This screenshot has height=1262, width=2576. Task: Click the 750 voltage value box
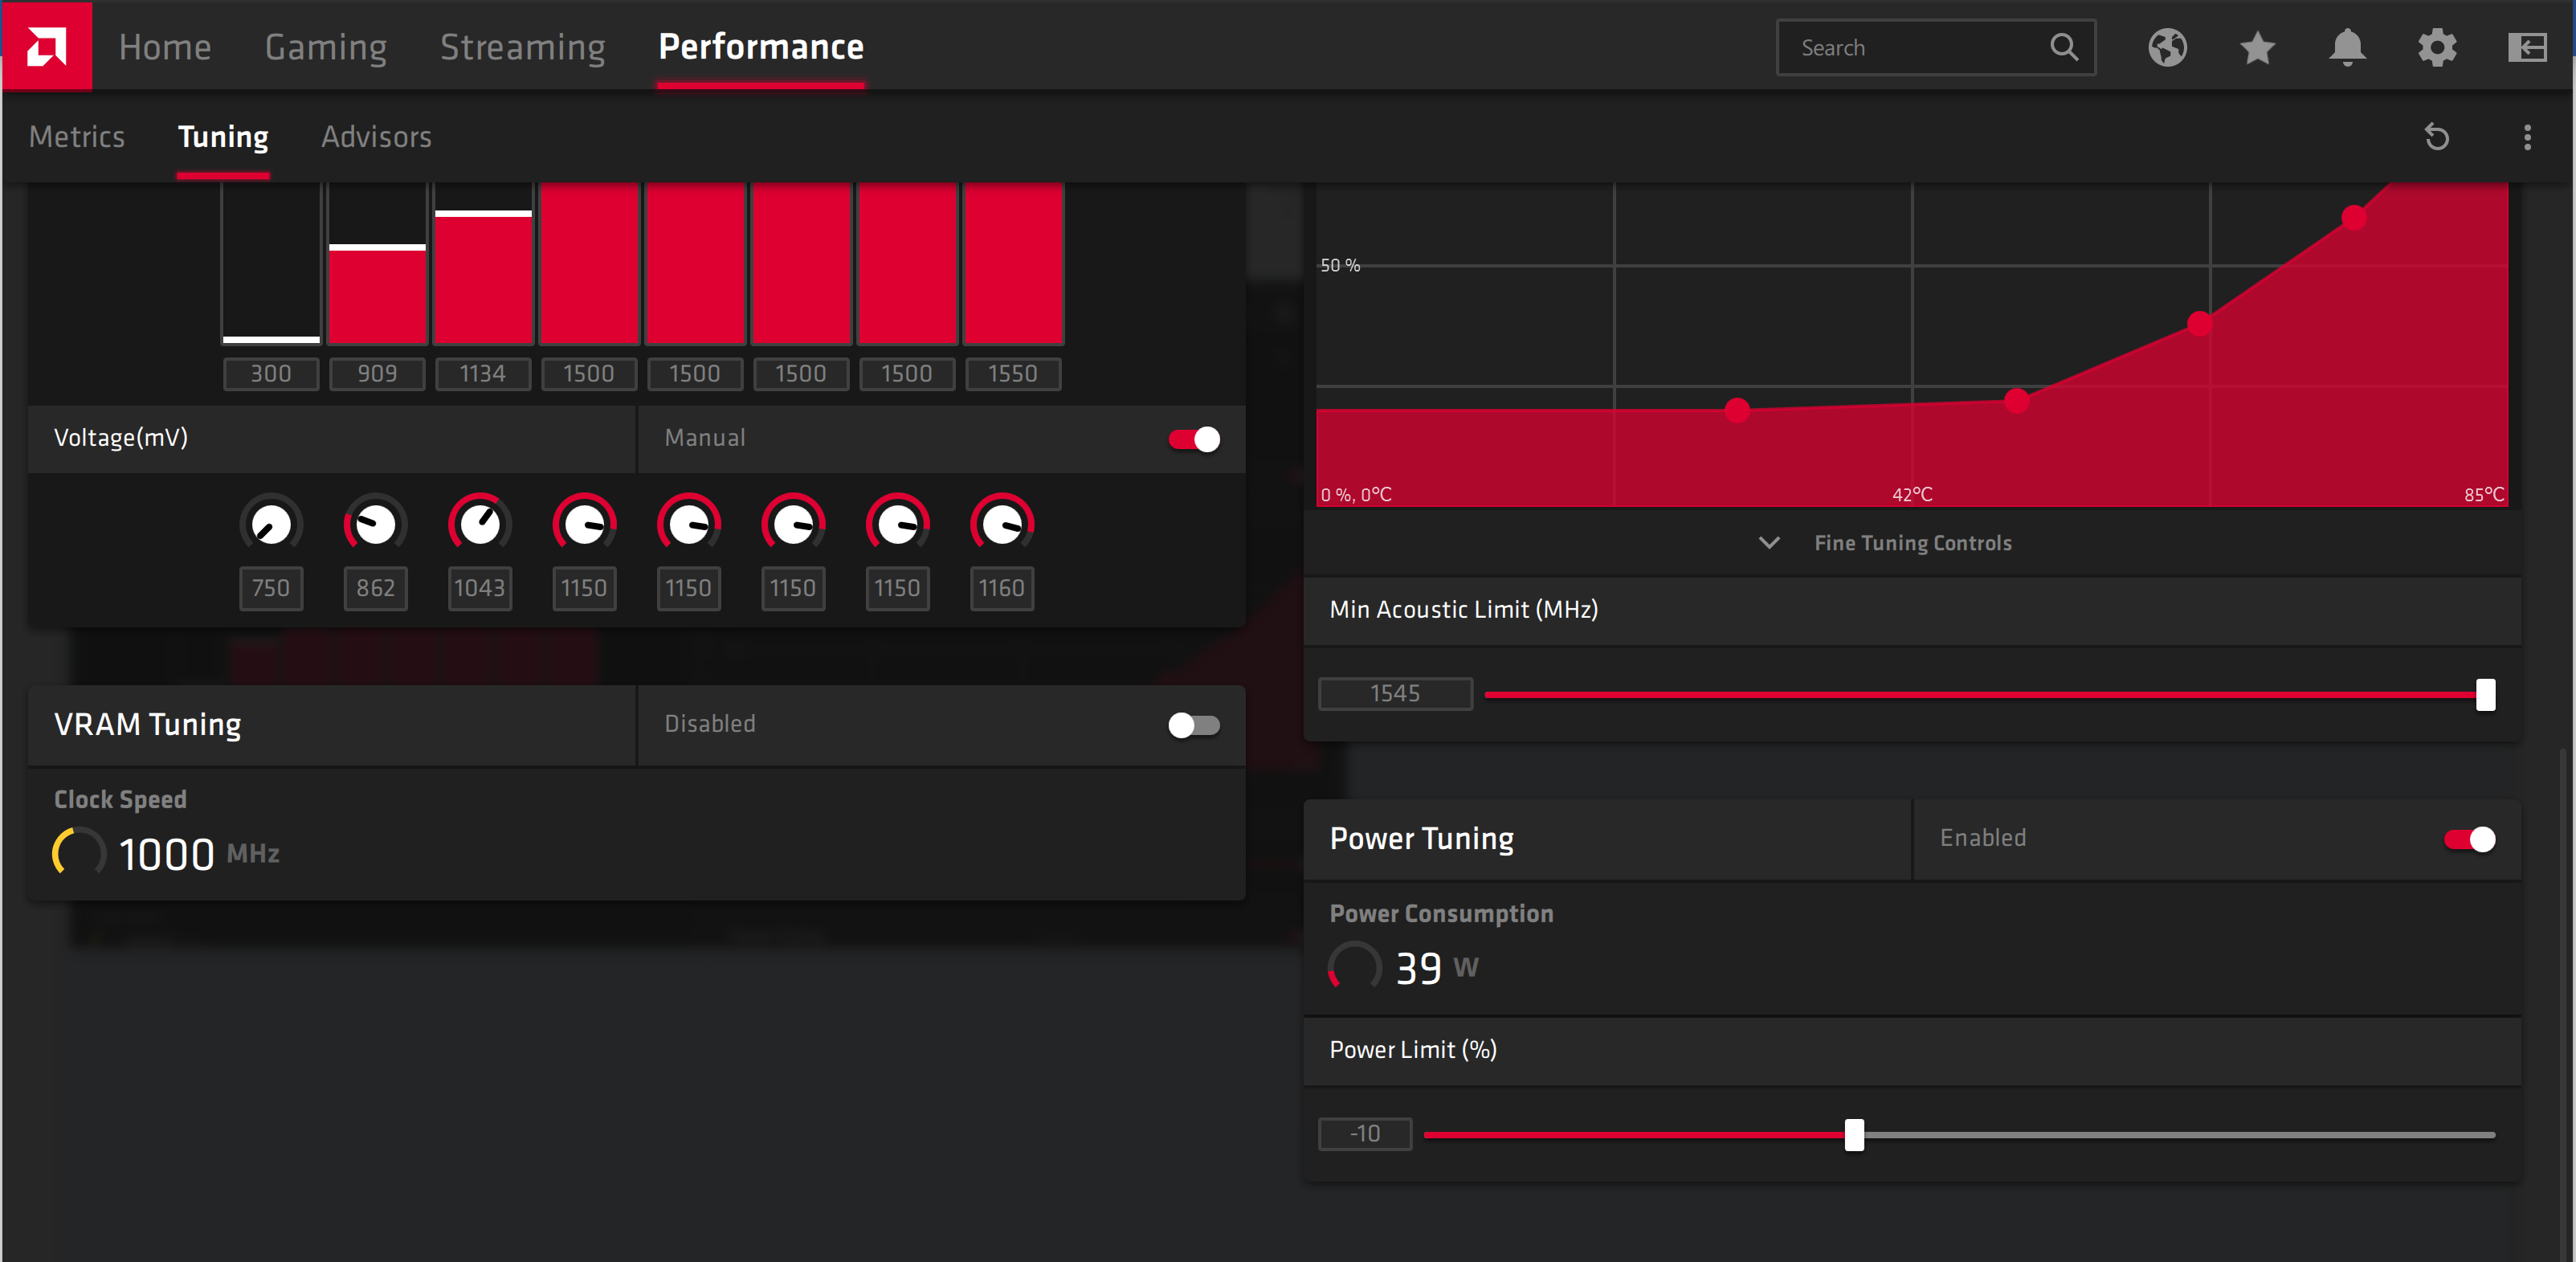[x=271, y=588]
